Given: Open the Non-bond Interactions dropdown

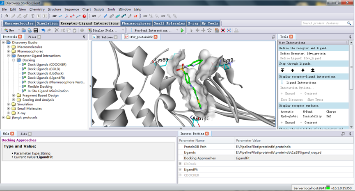Looking at the screenshot, I should [x=177, y=30].
